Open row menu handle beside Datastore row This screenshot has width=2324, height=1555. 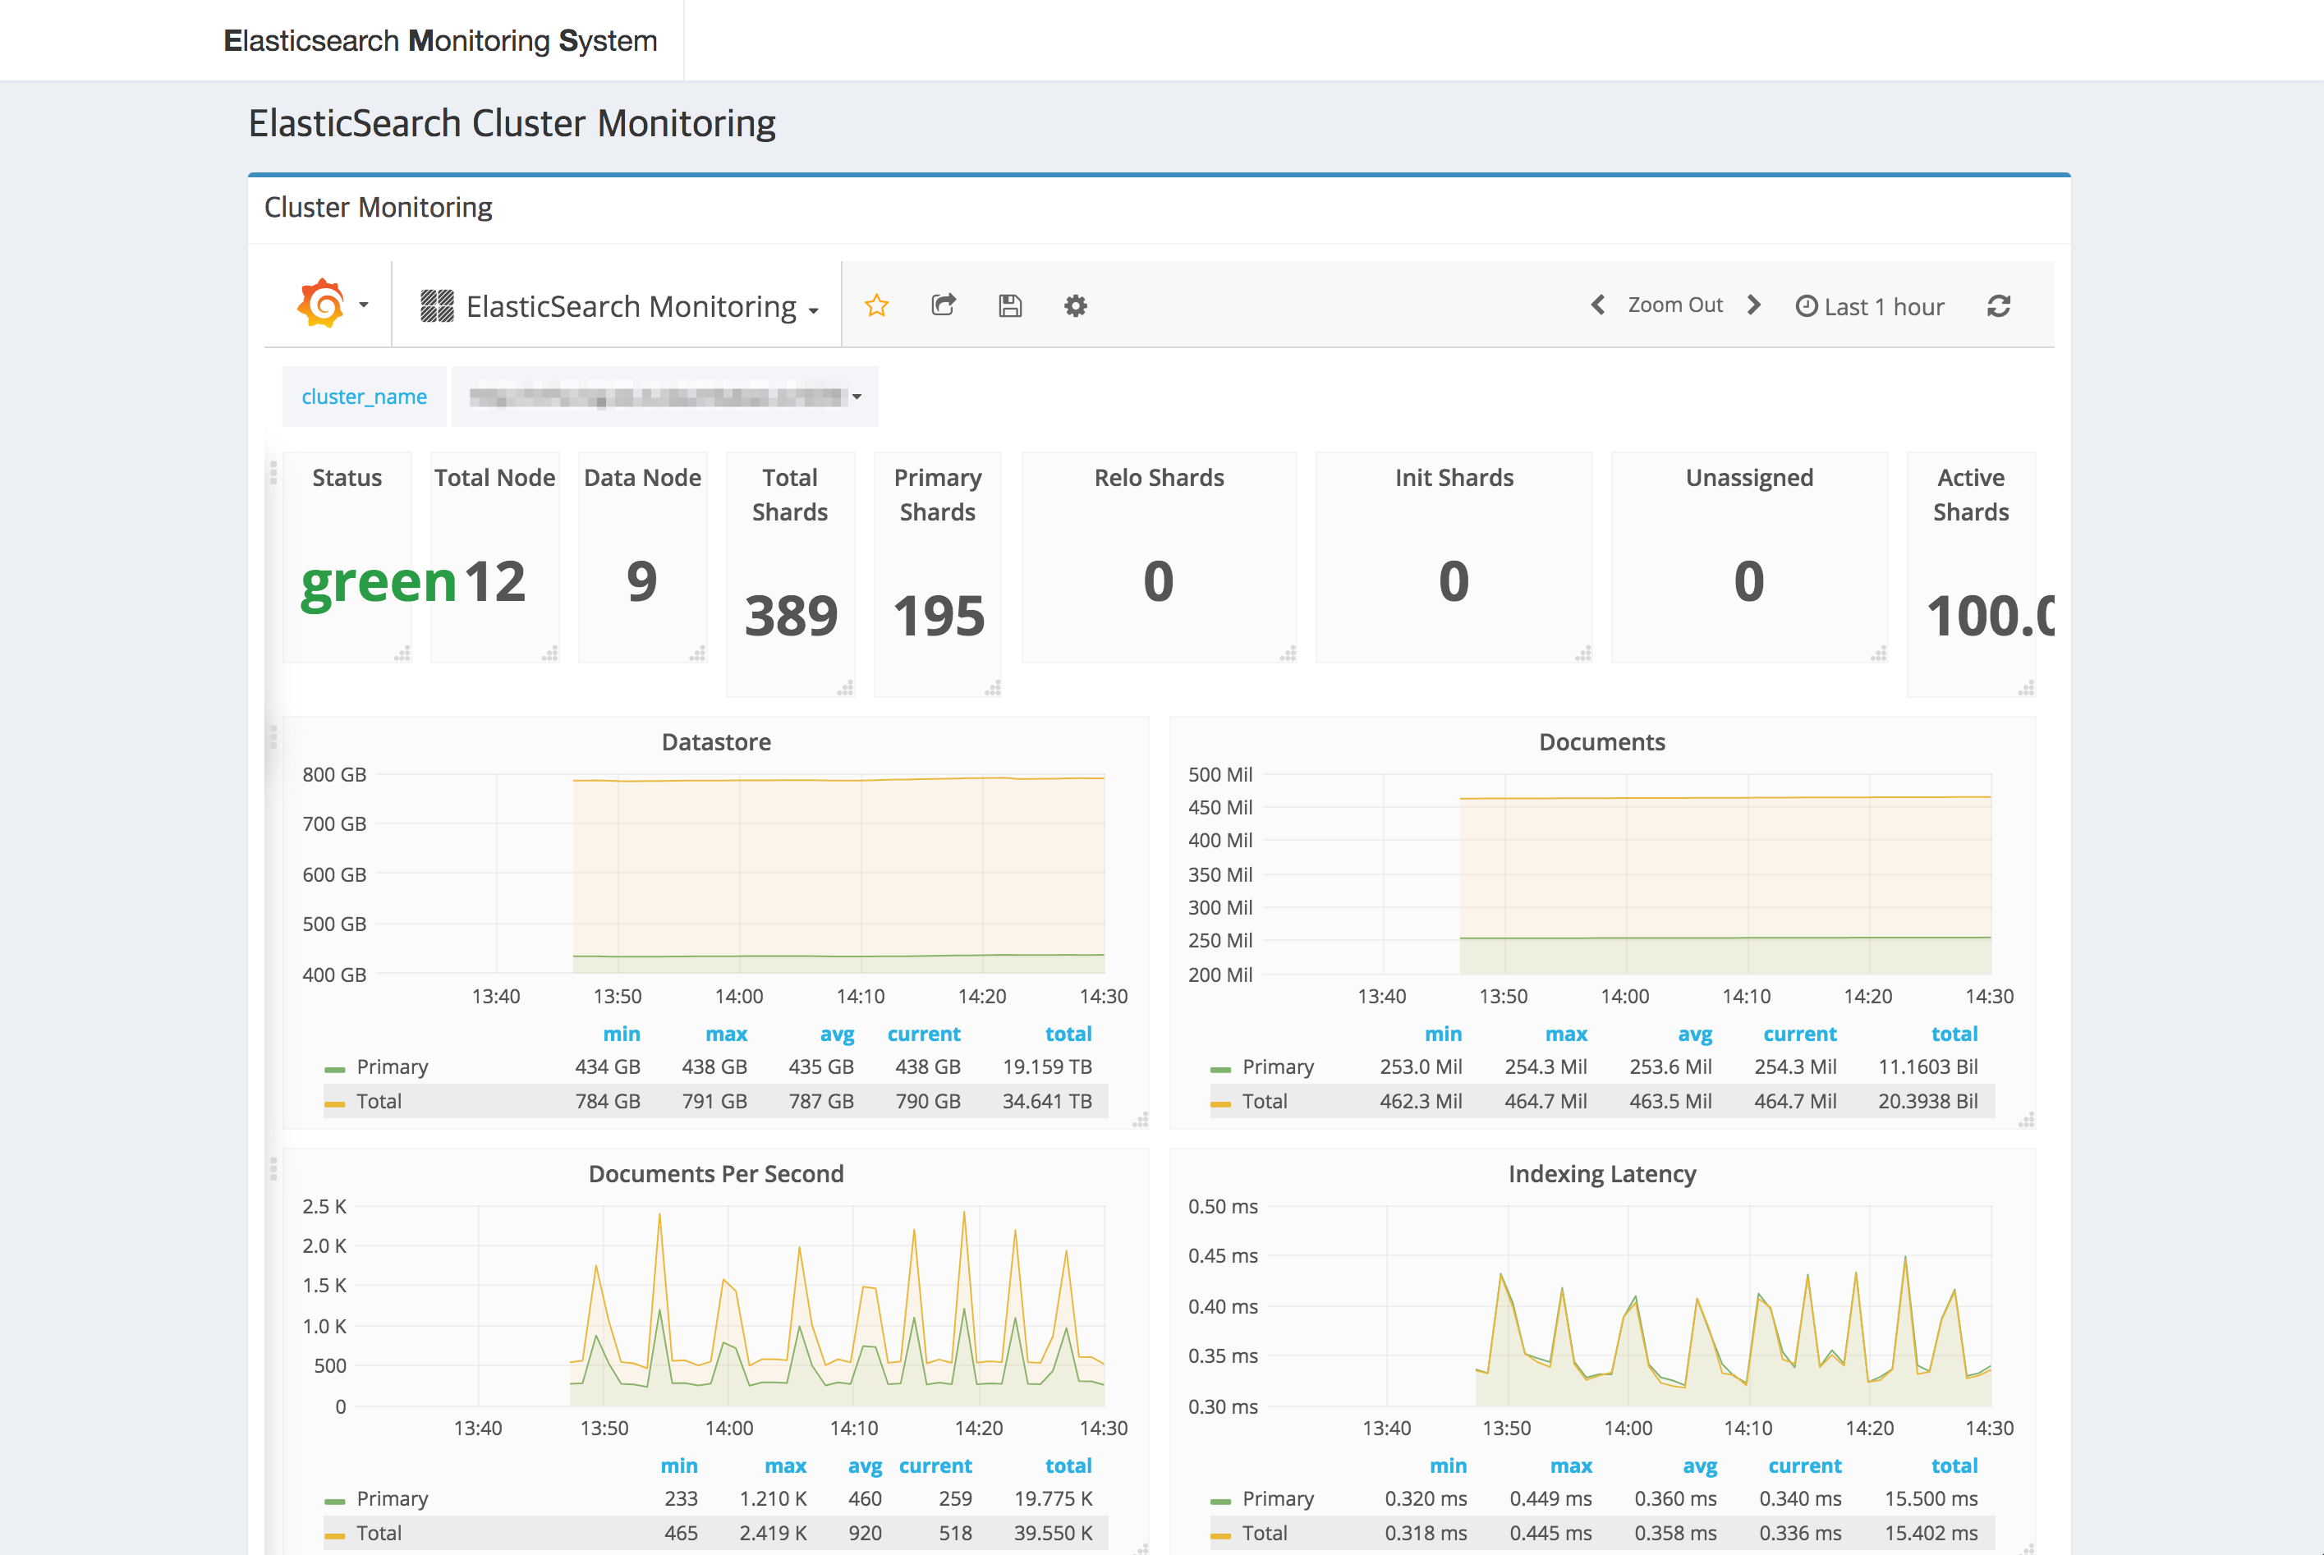click(273, 736)
